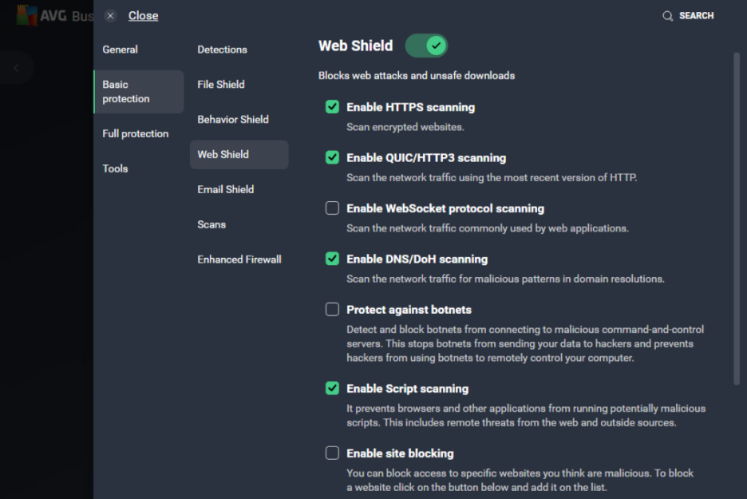747x499 pixels.
Task: Open the Tools section
Action: click(115, 168)
